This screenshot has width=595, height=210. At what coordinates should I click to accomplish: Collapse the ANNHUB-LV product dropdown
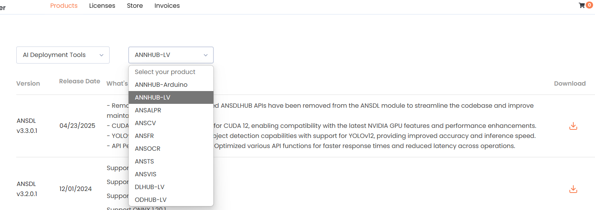coord(171,55)
